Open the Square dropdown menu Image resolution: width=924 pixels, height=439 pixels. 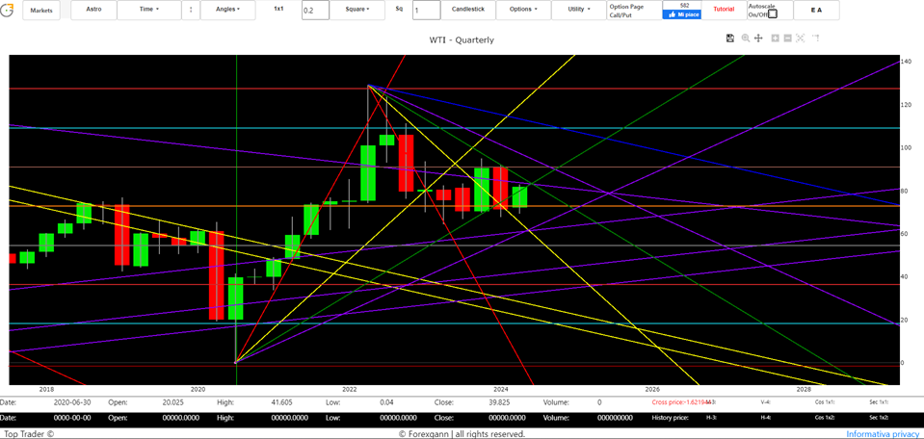point(358,10)
